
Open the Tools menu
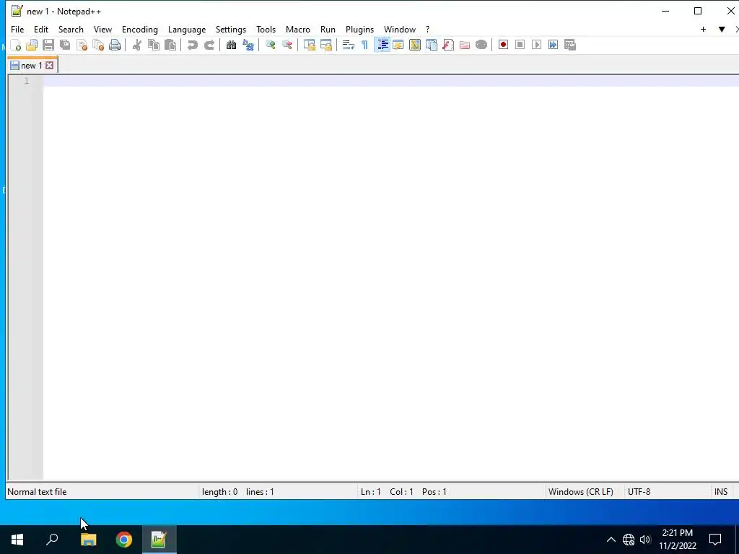[266, 29]
